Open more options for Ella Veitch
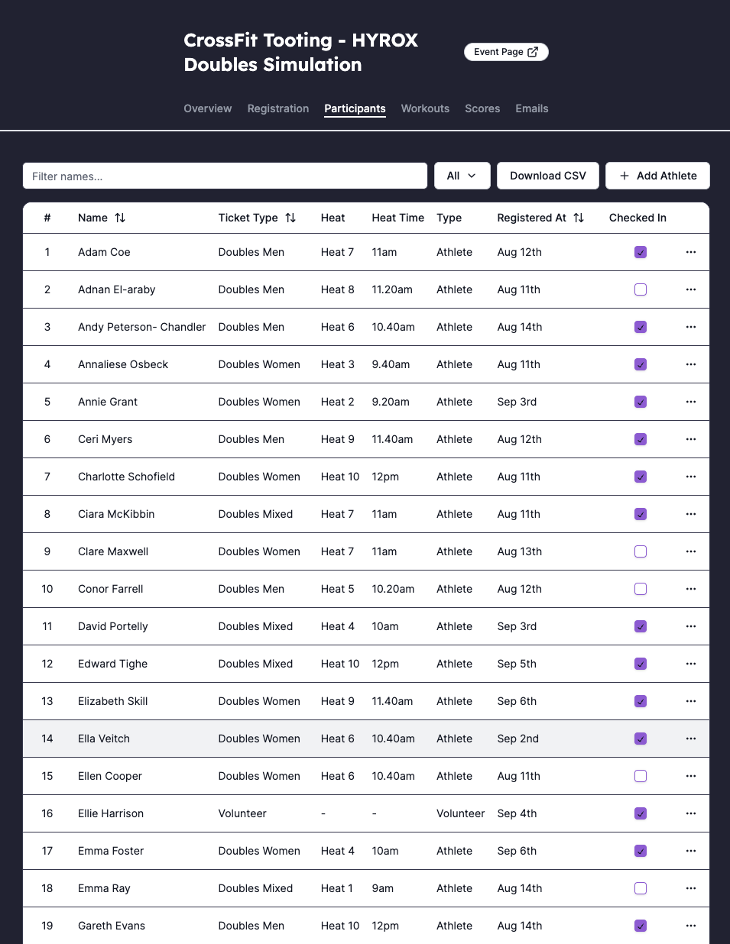The image size is (730, 944). (x=691, y=739)
